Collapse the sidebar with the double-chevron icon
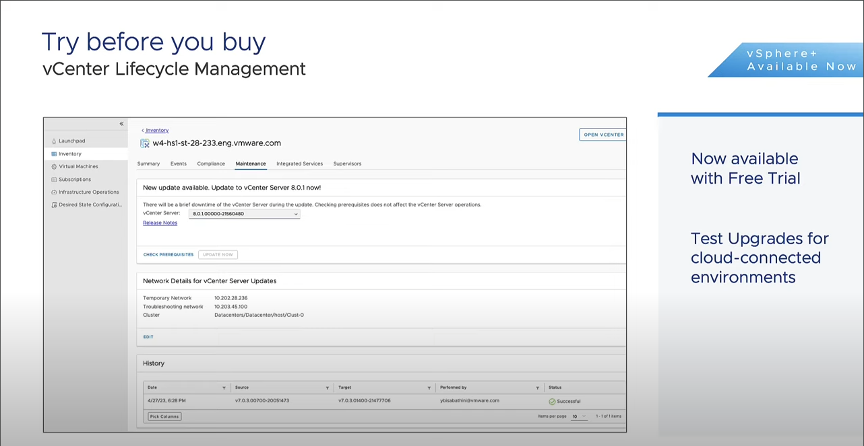864x446 pixels. [x=121, y=124]
